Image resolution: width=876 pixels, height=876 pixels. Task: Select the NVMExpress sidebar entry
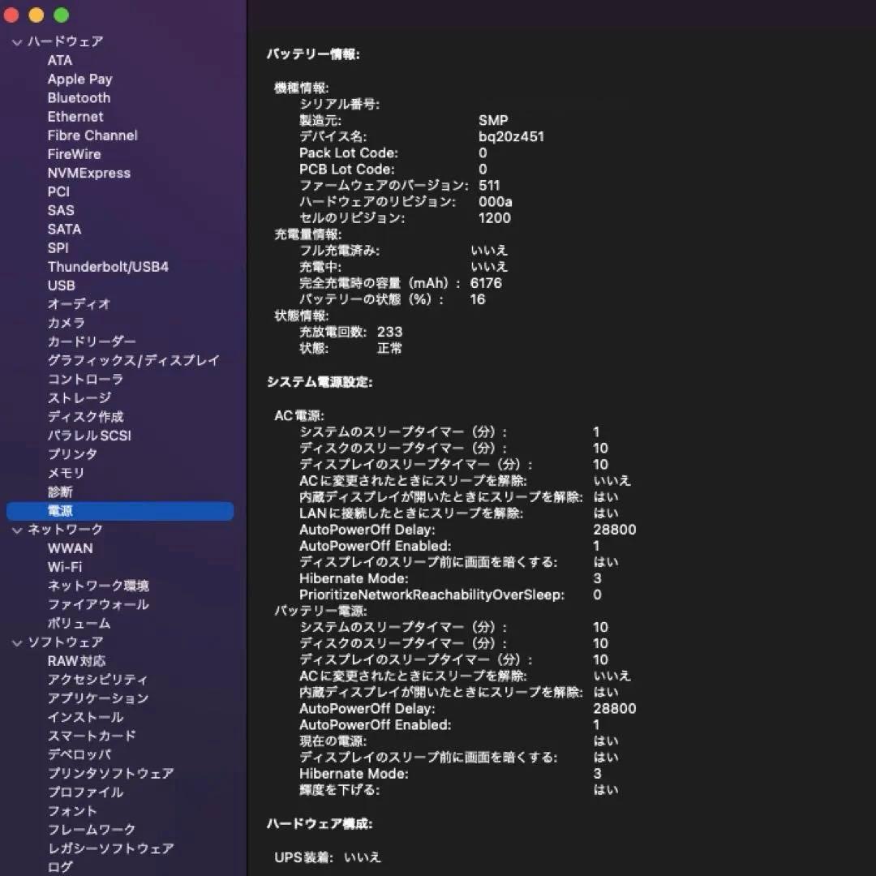(89, 173)
